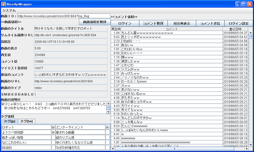
Task: Click the なぜか評価された tag cell
Action: (x=80, y=147)
